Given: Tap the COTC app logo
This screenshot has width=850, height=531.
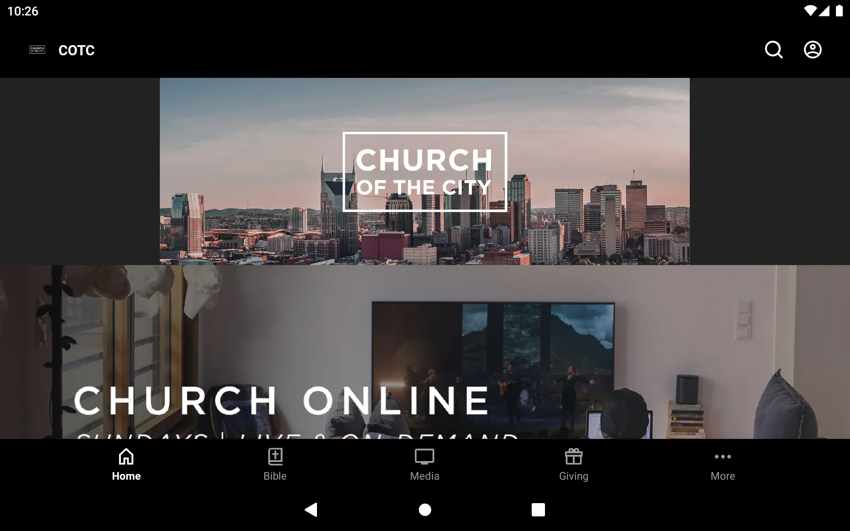Looking at the screenshot, I should (x=37, y=50).
